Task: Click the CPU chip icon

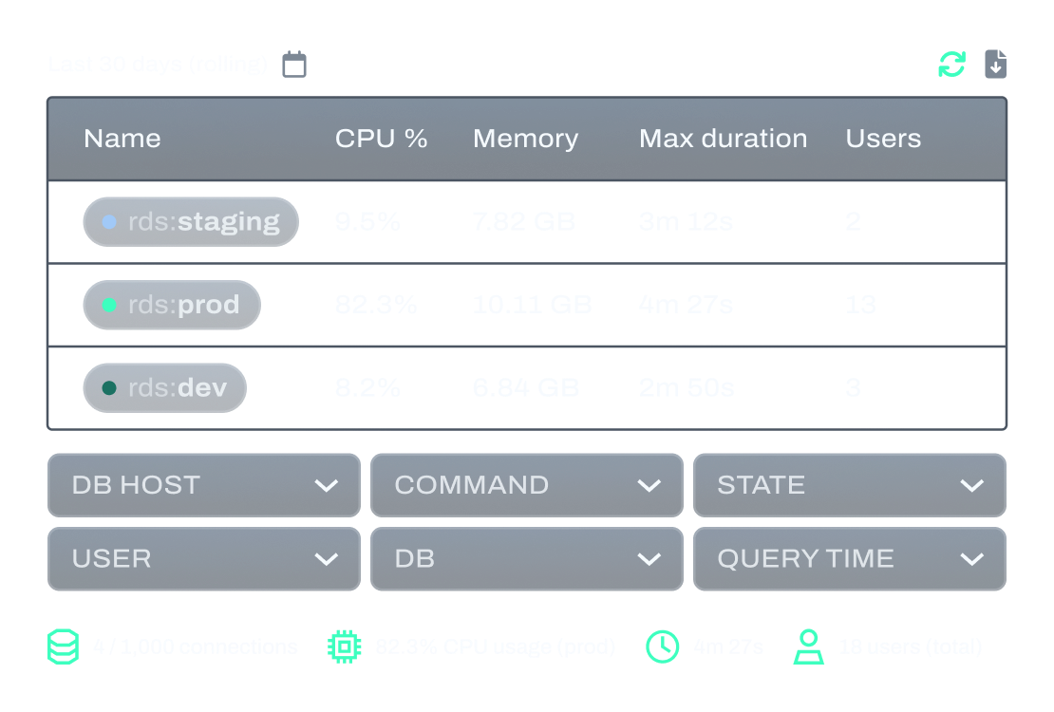Action: pos(344,646)
